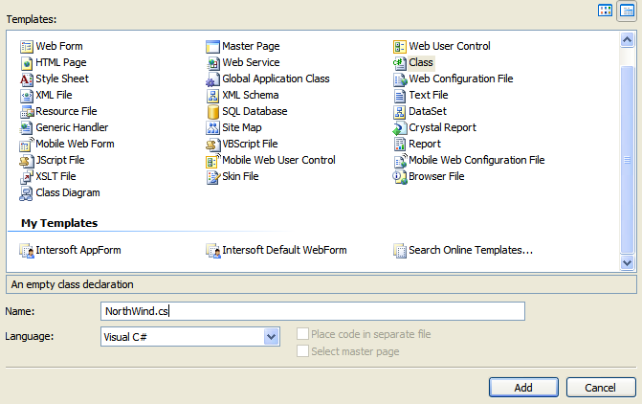Open the Language dropdown

coord(272,336)
